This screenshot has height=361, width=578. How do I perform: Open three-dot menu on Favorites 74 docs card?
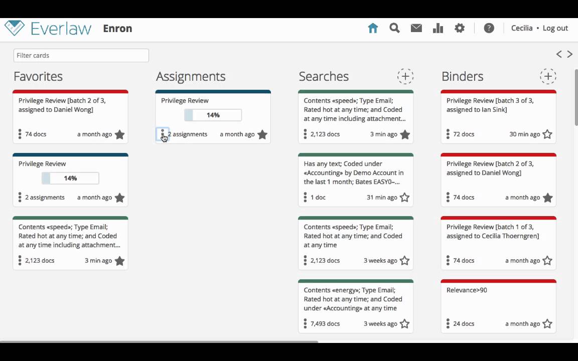click(x=20, y=134)
